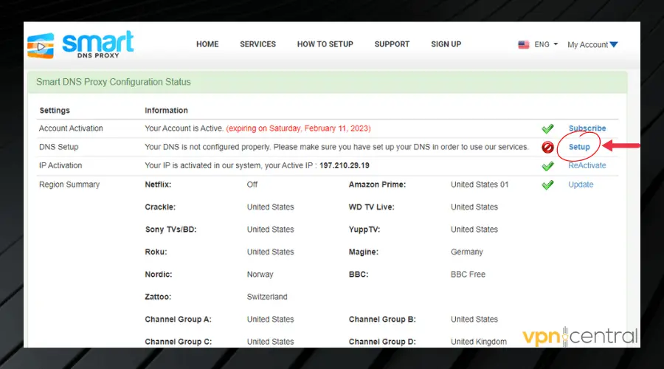Open the HOME menu item
The width and height of the screenshot is (664, 369).
[x=208, y=44]
